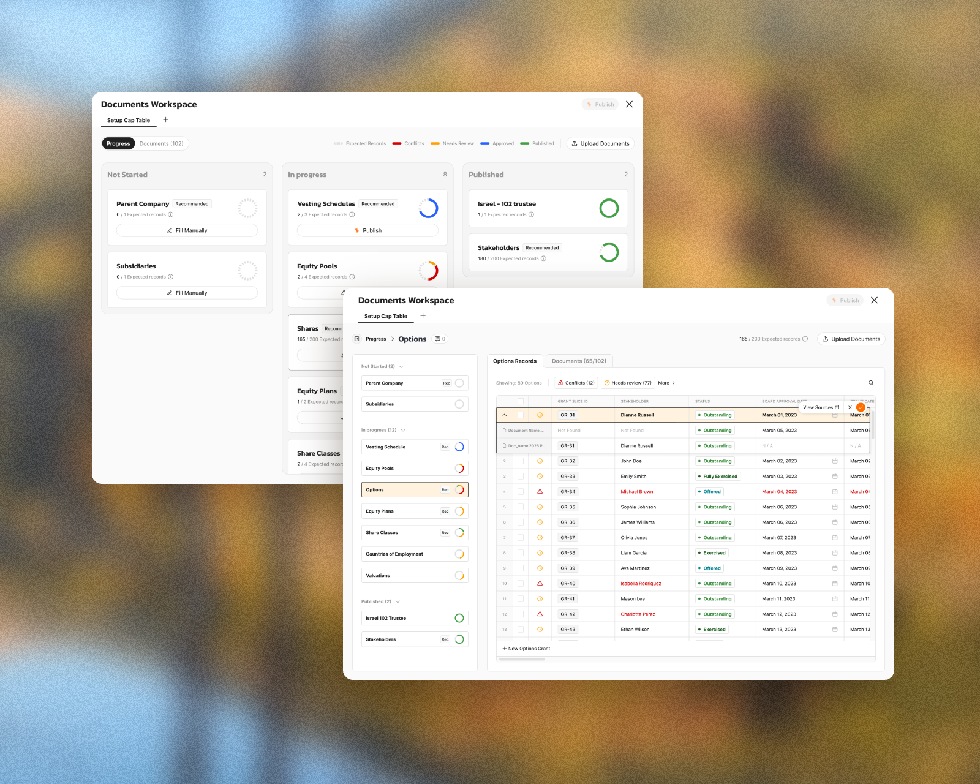Open the comments counter next to Options

click(440, 339)
